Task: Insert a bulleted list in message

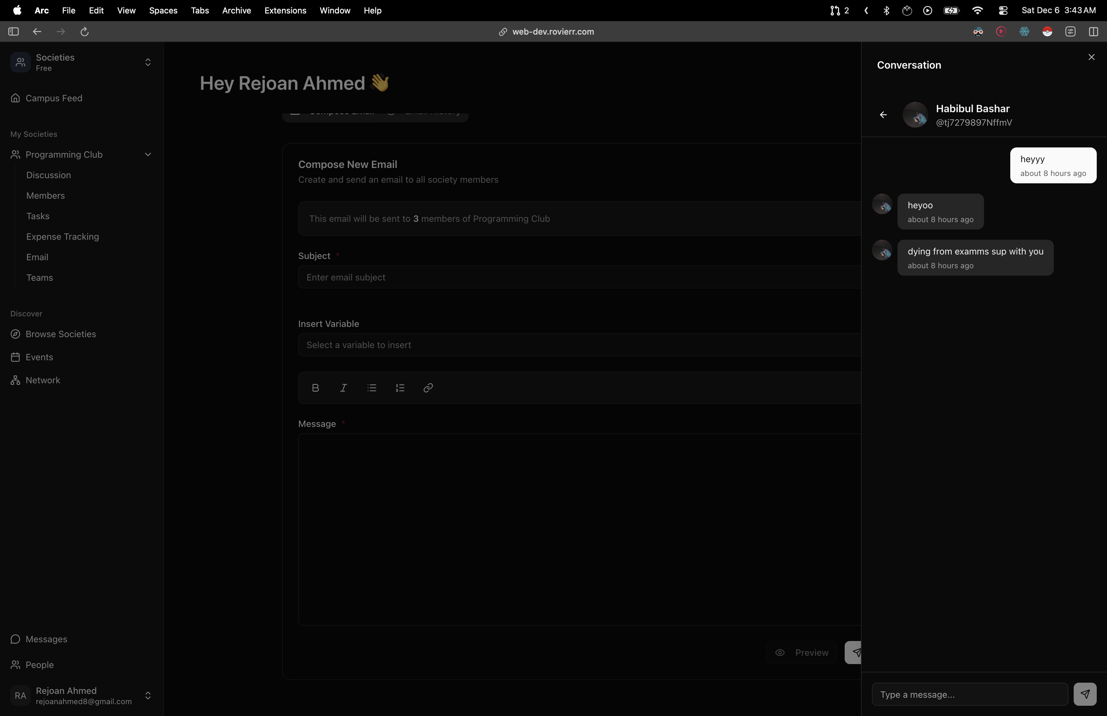Action: (x=372, y=388)
